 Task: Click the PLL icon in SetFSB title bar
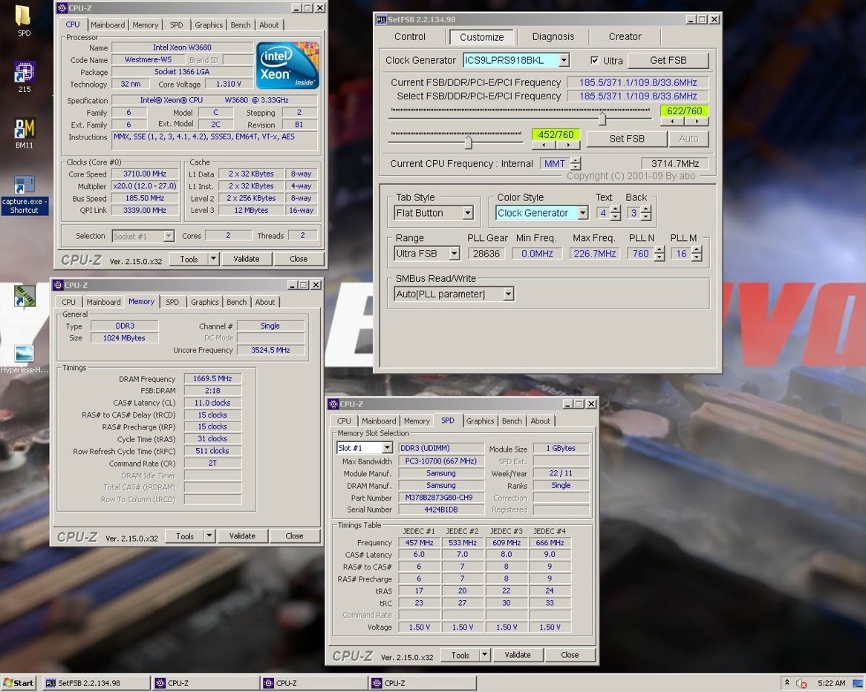[x=381, y=19]
